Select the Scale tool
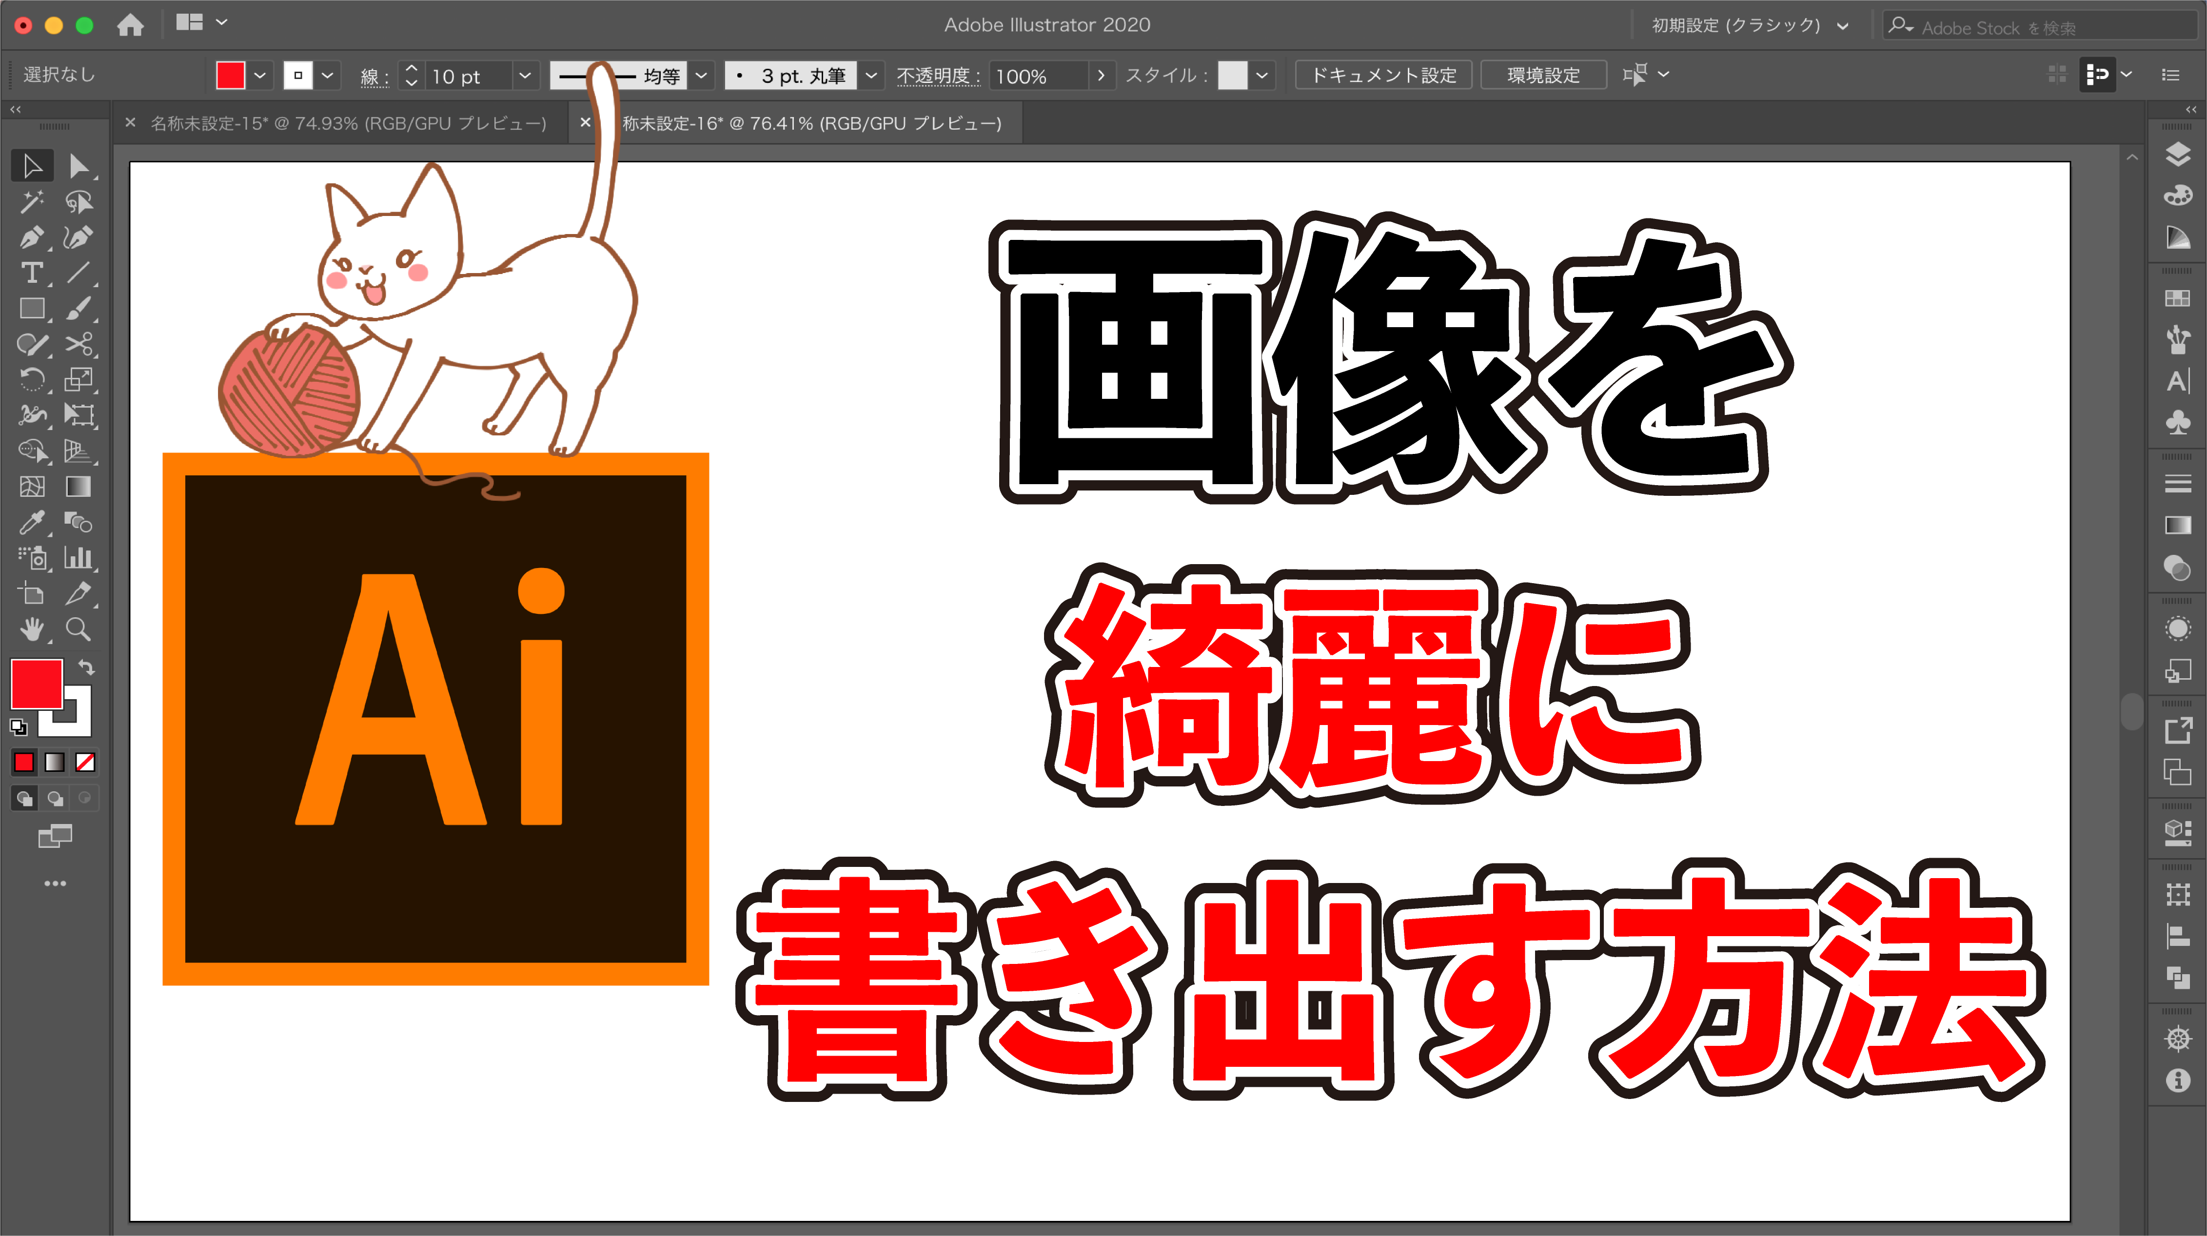This screenshot has width=2207, height=1236. [79, 379]
